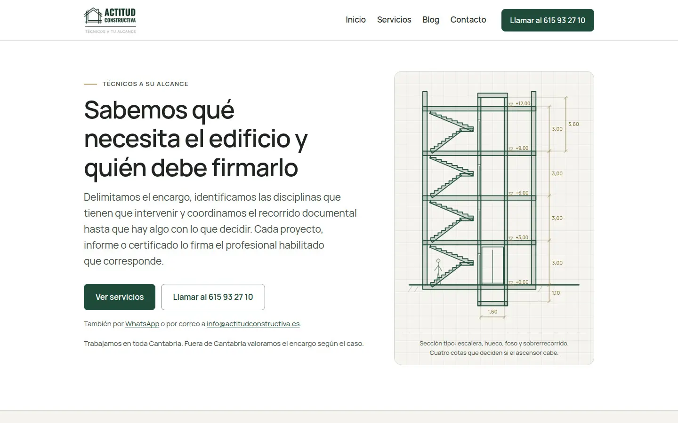Click the TÉCNICOS A SU ALCANCE label

click(x=145, y=84)
